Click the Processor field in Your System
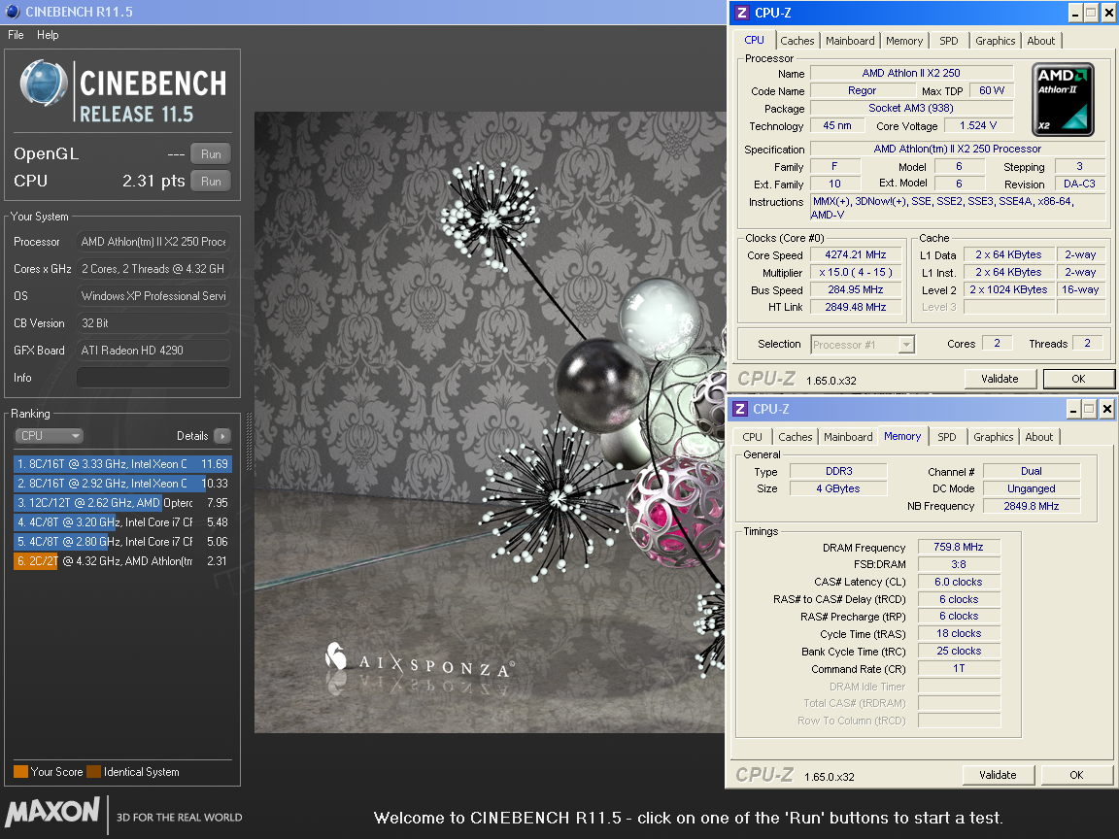Viewport: 1119px width, 839px height. [x=153, y=242]
